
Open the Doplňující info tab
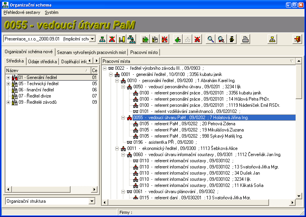(x=74, y=62)
